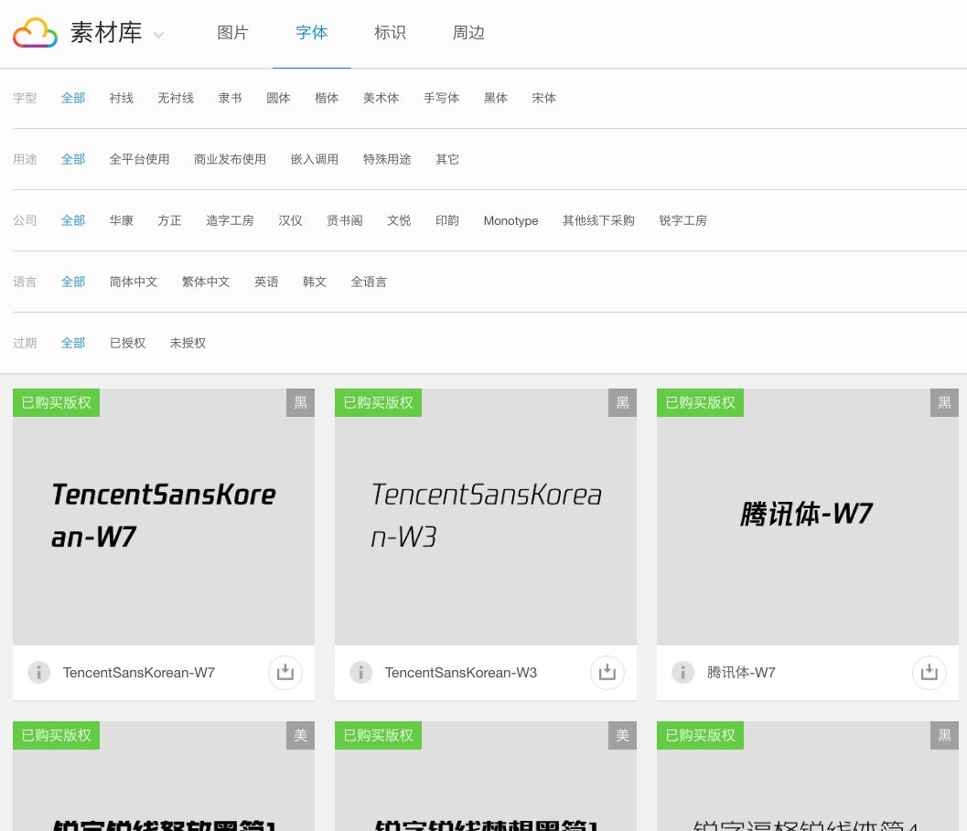The width and height of the screenshot is (967, 831).
Task: Choose 嵌入调用 usage filter
Action: click(x=315, y=159)
